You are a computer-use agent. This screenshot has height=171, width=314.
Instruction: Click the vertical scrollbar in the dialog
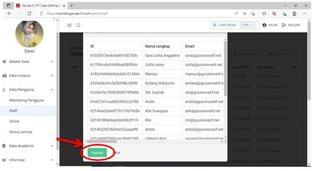(225, 68)
